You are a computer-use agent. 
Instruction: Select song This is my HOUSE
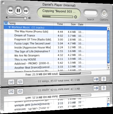(x=25, y=60)
